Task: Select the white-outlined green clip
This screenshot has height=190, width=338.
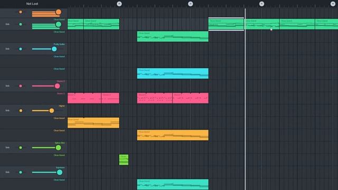Action: click(x=226, y=24)
